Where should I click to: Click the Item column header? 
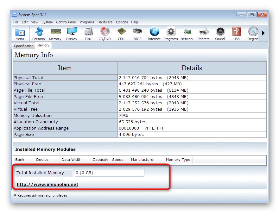click(65, 68)
